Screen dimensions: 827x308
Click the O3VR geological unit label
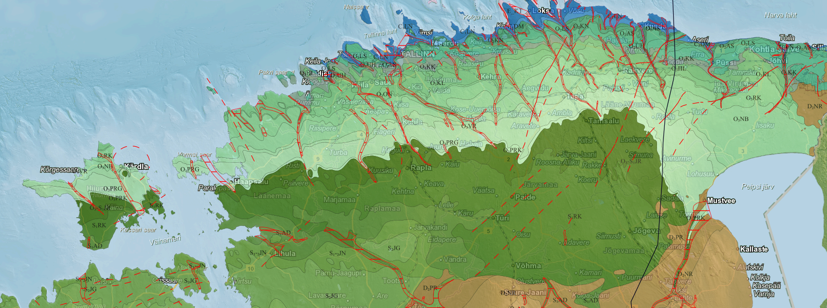tap(469, 126)
